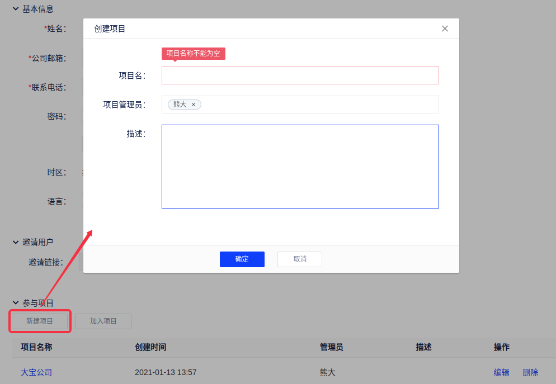Open the 项目管理员 selection field
Screen dimensions: 556x384
[319, 105]
